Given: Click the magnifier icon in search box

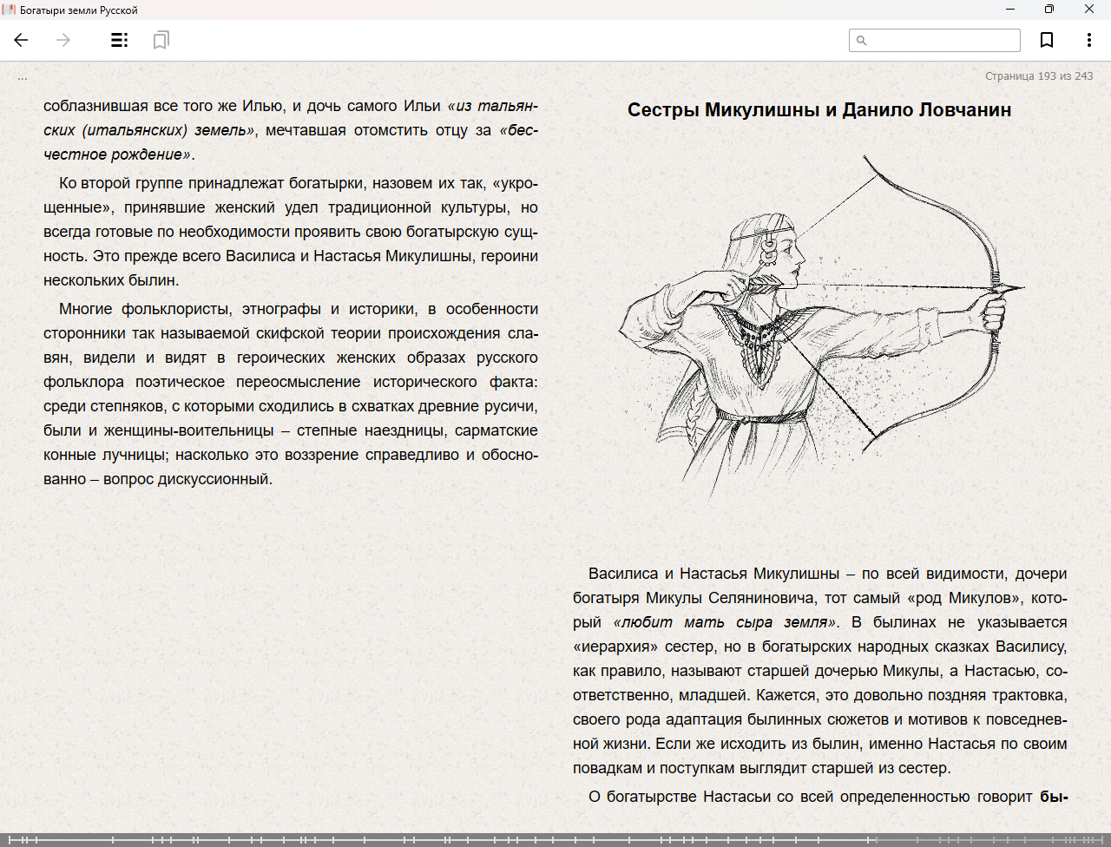Looking at the screenshot, I should pyautogui.click(x=862, y=41).
